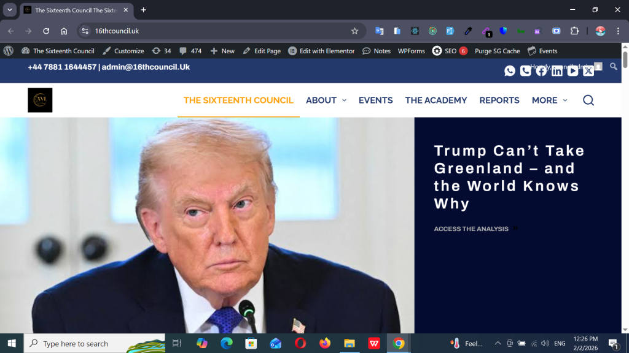Image resolution: width=629 pixels, height=353 pixels.
Task: Open the YouTube channel icon
Action: click(572, 70)
